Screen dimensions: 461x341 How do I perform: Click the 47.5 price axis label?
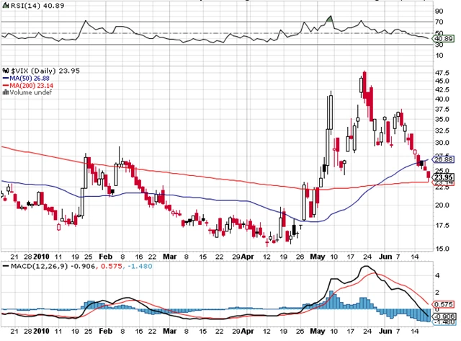(442, 72)
